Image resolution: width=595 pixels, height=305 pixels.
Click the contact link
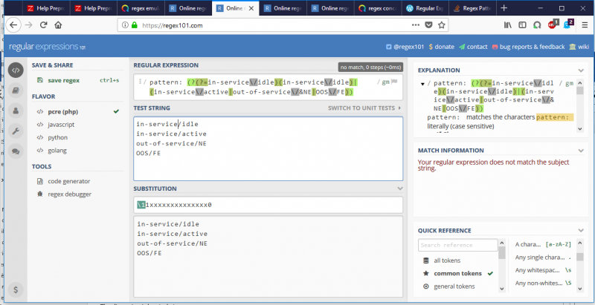click(x=473, y=47)
